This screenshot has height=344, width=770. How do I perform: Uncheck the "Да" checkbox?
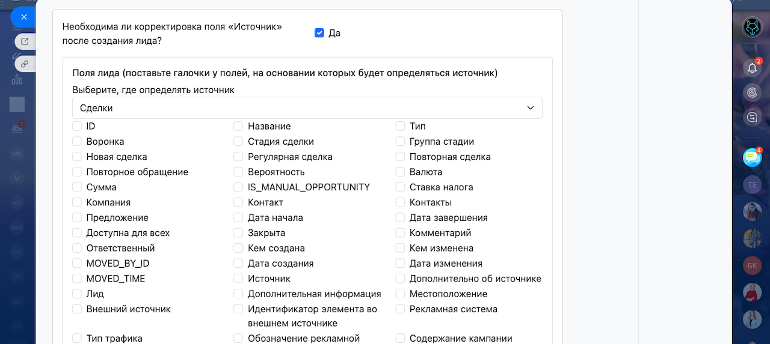(319, 33)
